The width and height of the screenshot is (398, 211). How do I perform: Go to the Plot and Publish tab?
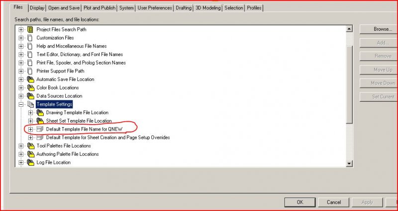coord(99,8)
